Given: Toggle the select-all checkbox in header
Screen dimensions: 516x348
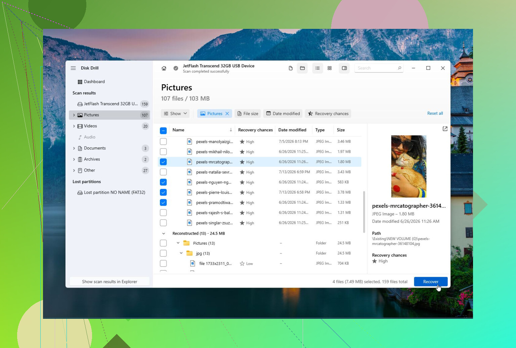Looking at the screenshot, I should click(x=163, y=130).
